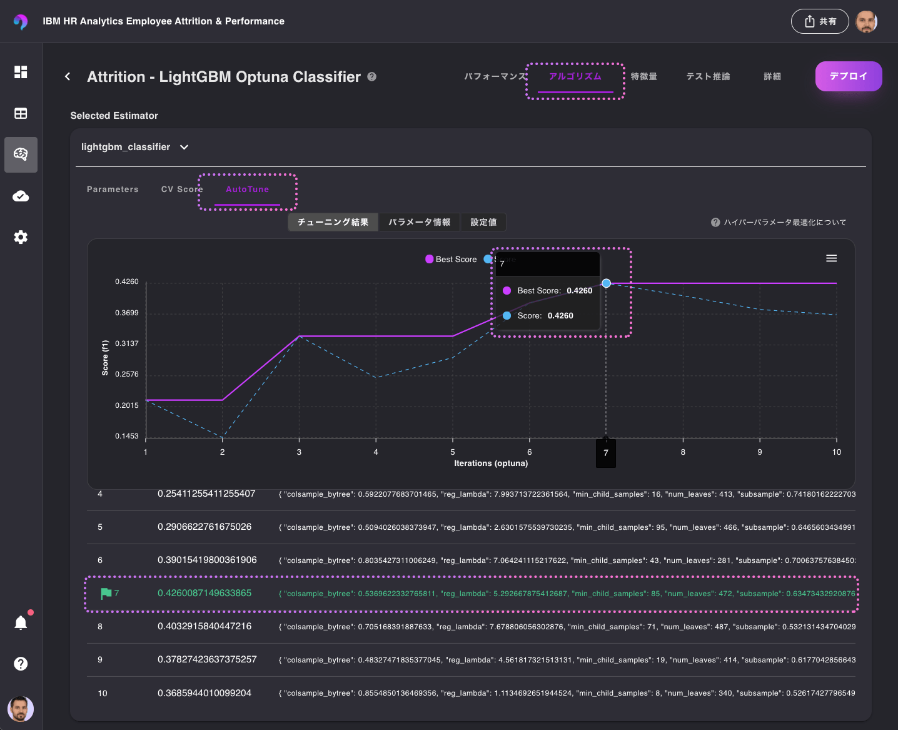The height and width of the screenshot is (730, 898).
Task: Open the help question mark in sidebar
Action: point(21,664)
